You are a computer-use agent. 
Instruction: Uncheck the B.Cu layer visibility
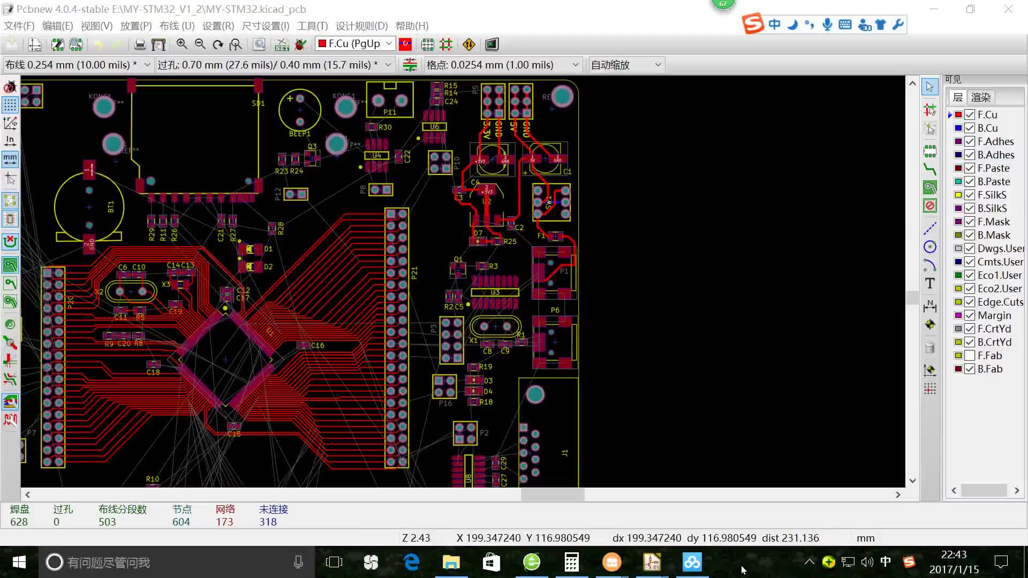970,128
